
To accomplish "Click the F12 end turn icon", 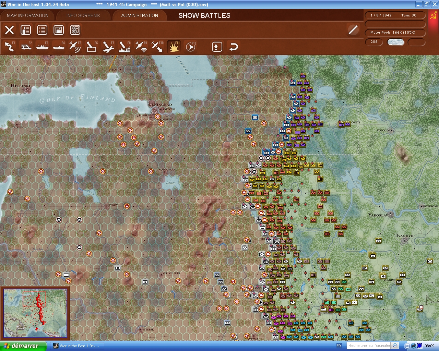I will pyautogui.click(x=190, y=47).
